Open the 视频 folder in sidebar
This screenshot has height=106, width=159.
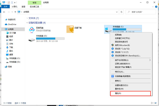(10, 36)
